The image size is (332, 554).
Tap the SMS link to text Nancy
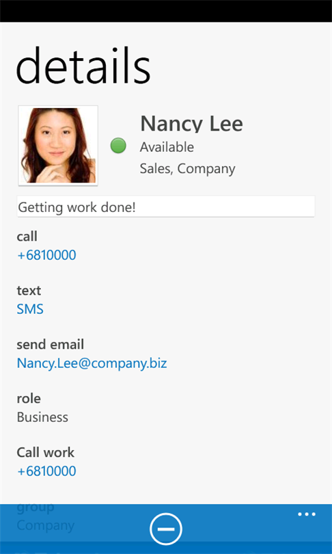[x=30, y=309]
